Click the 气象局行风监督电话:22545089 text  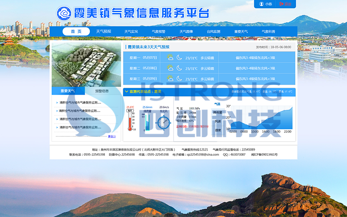coord(234,150)
